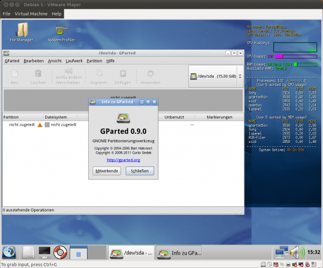Switch to the second workspace in pager
The width and height of the screenshot is (323, 268).
pos(97,252)
